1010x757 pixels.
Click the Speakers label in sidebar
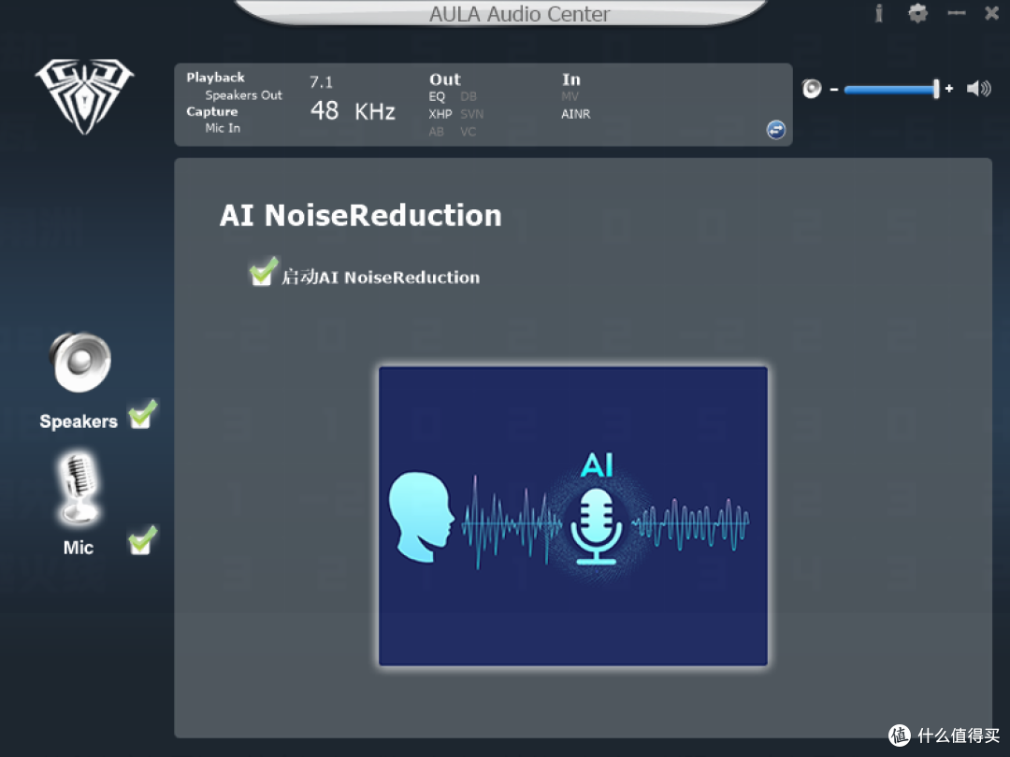[x=79, y=421]
